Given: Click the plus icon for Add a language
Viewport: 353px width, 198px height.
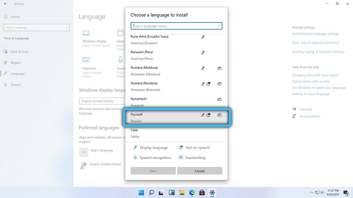Looking at the screenshot, I should coord(84,152).
